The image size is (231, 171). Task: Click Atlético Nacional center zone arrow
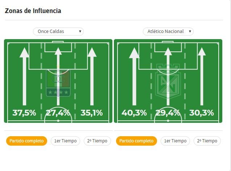(x=168, y=76)
